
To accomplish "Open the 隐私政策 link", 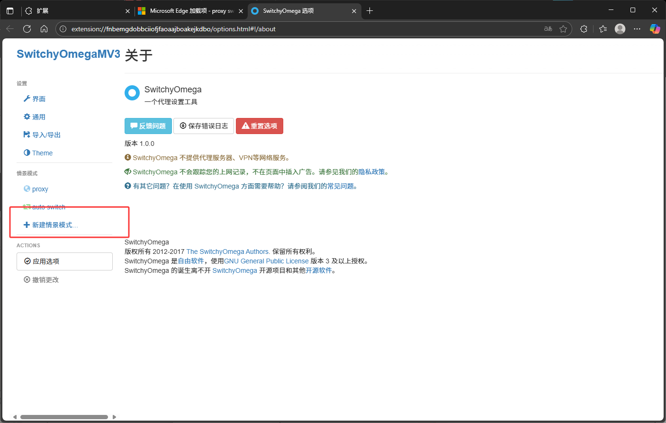I will (372, 172).
